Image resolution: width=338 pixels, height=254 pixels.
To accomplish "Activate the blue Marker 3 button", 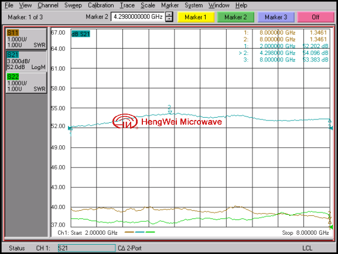I will pos(276,17).
